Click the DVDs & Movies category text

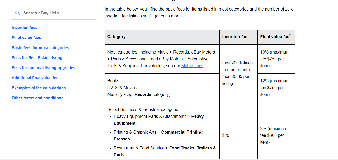[x=122, y=88]
